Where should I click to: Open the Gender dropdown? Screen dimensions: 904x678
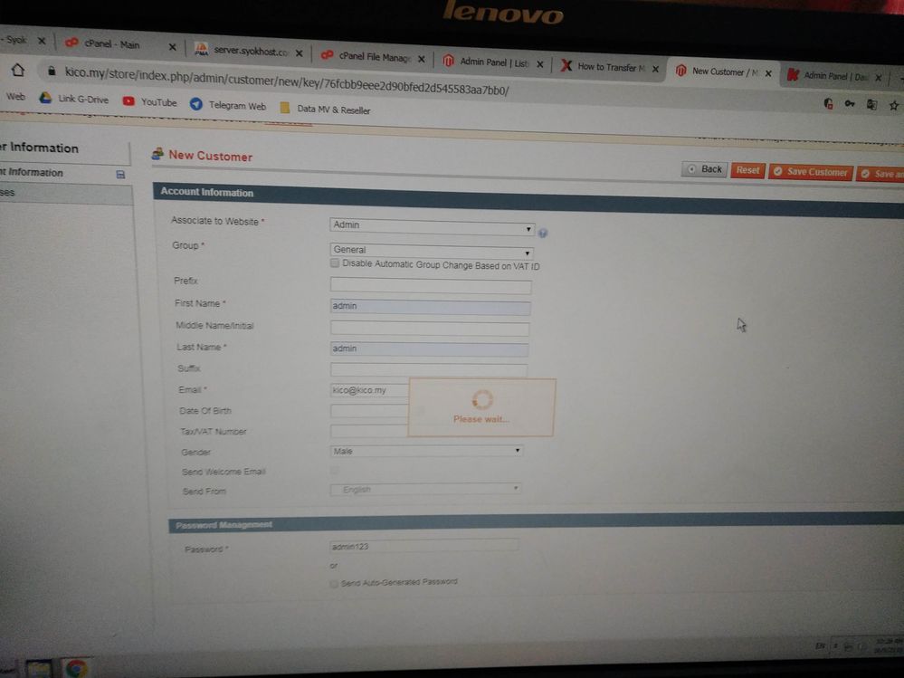click(x=427, y=450)
